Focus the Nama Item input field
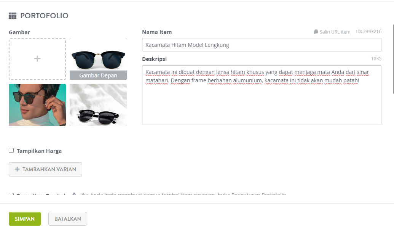Viewport: 394px width, 231px height. (x=262, y=45)
